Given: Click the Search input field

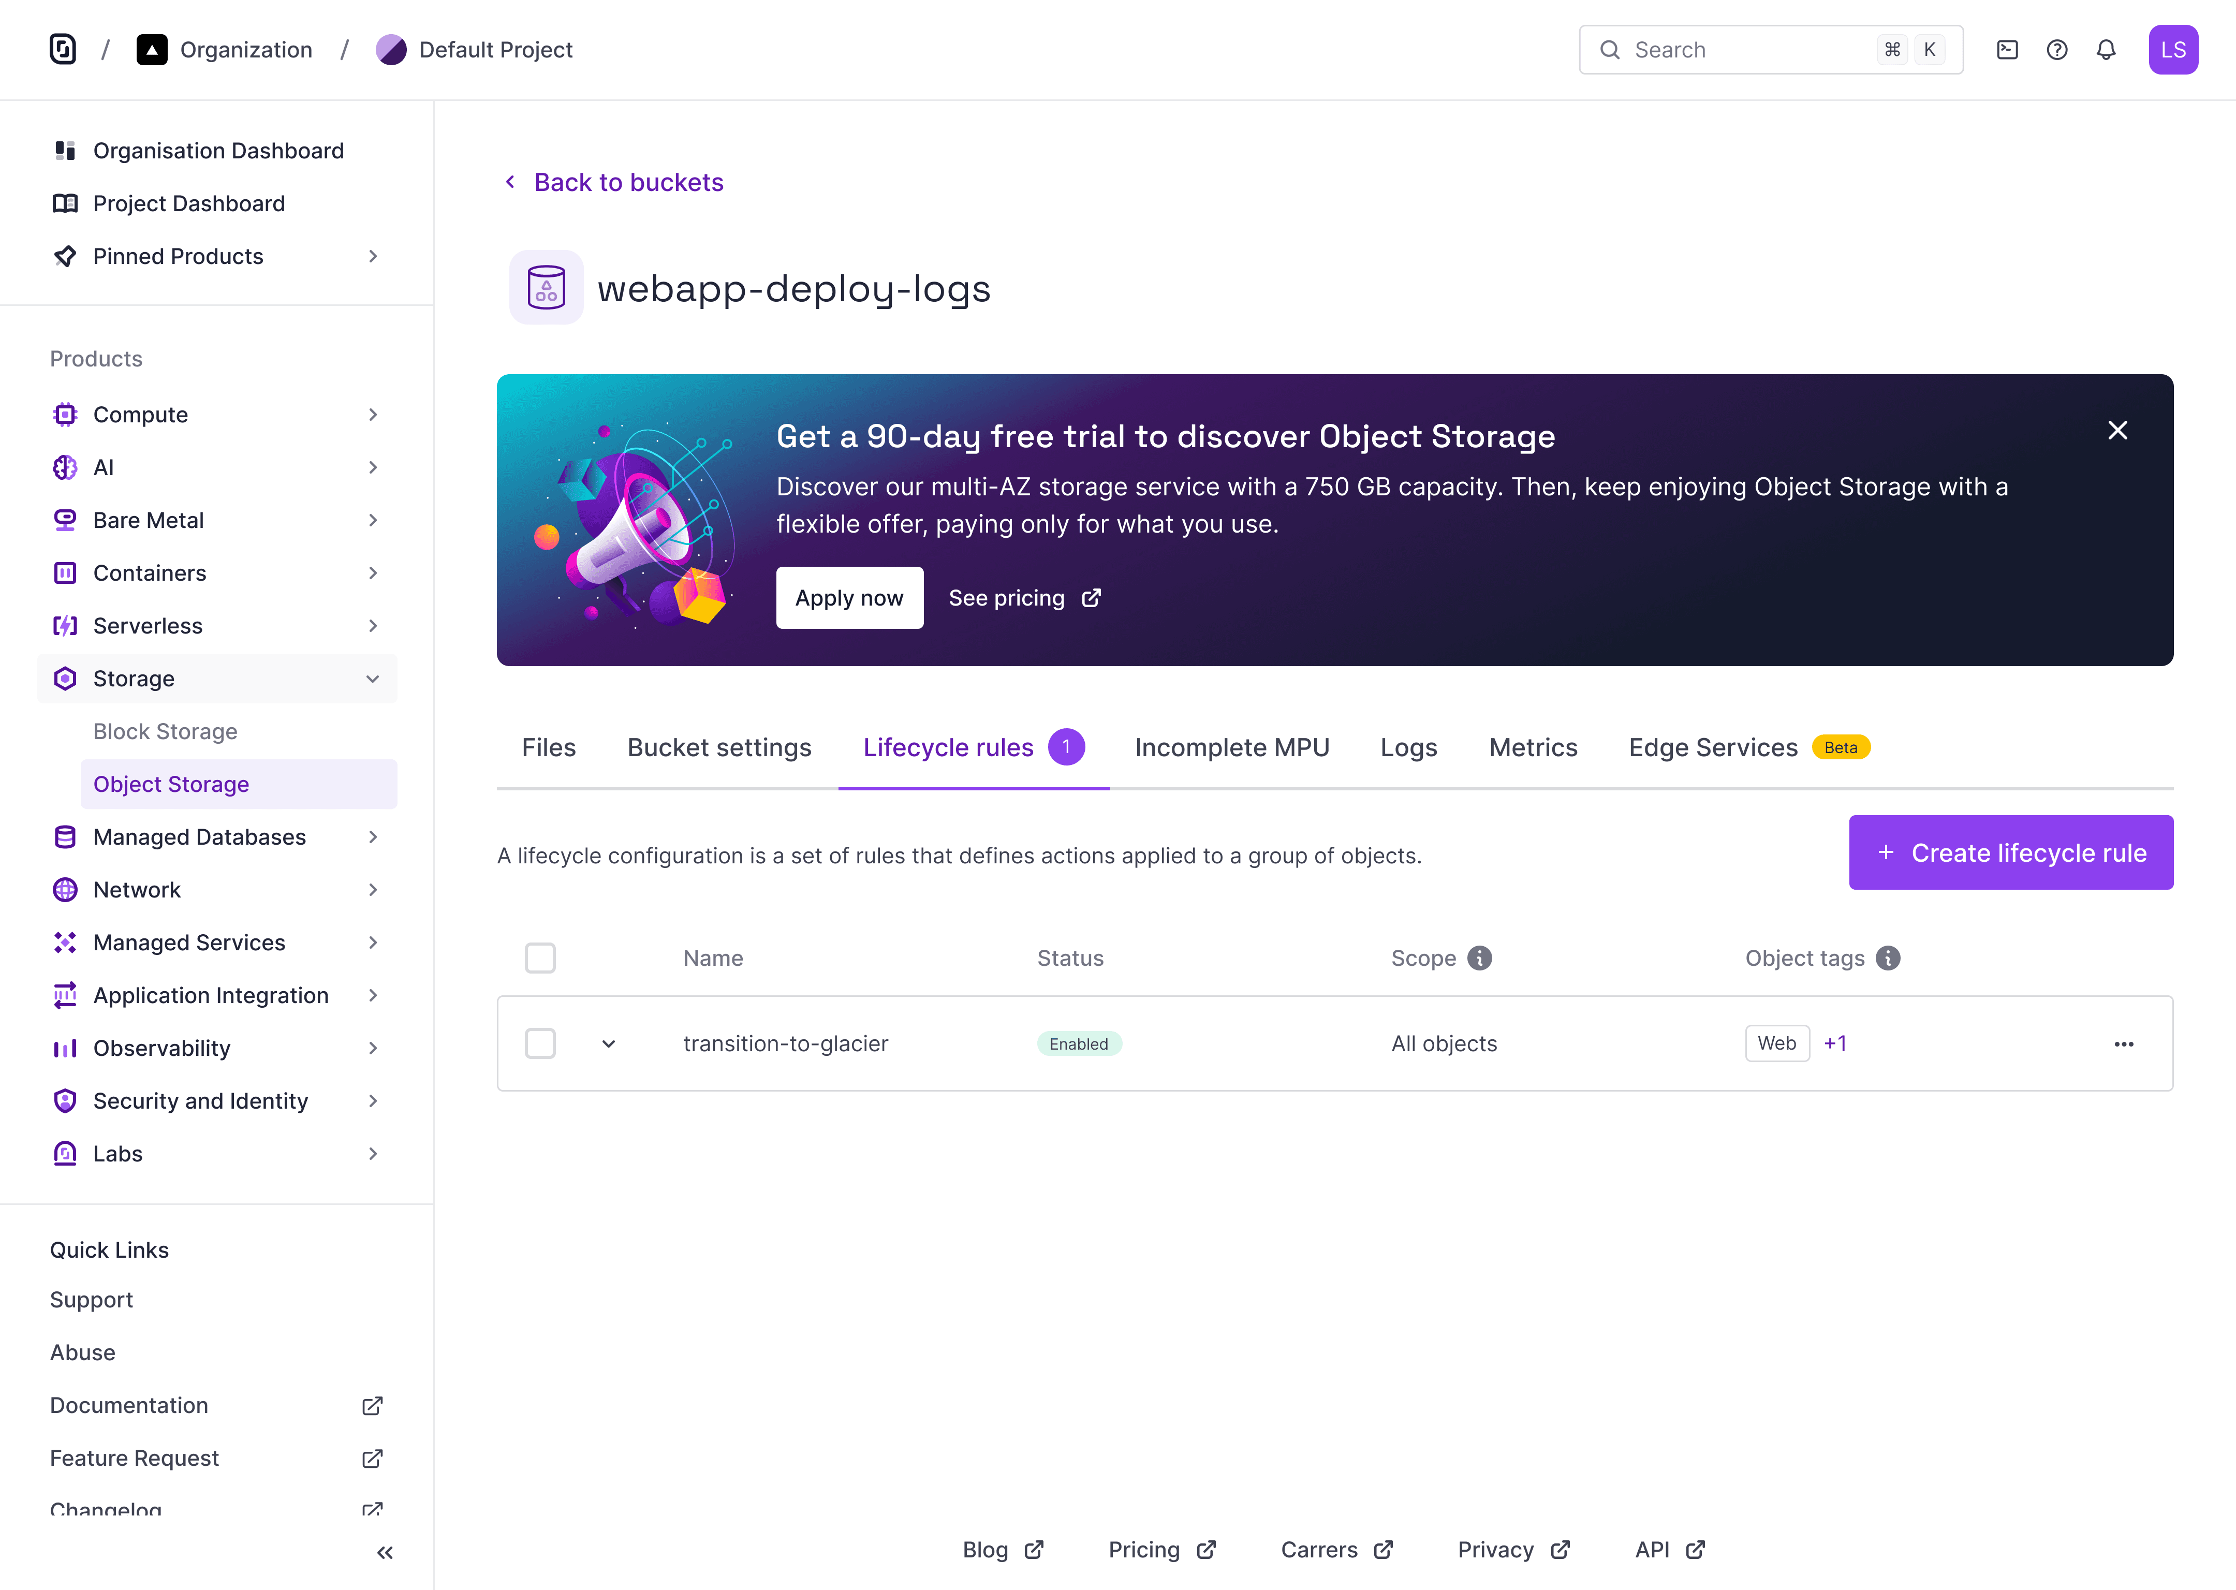Looking at the screenshot, I should (x=1770, y=50).
